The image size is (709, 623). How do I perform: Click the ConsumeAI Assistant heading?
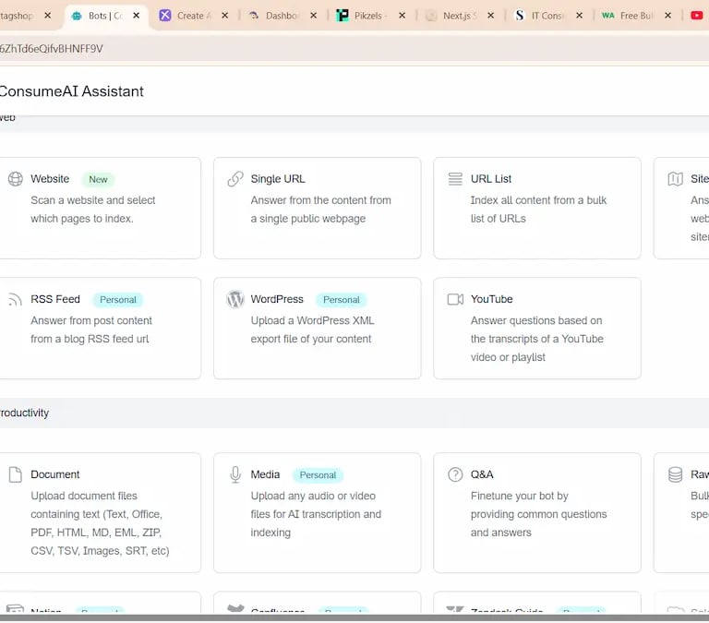click(x=71, y=91)
